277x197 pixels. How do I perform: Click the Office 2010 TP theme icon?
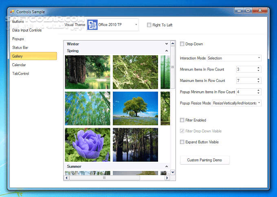click(93, 25)
